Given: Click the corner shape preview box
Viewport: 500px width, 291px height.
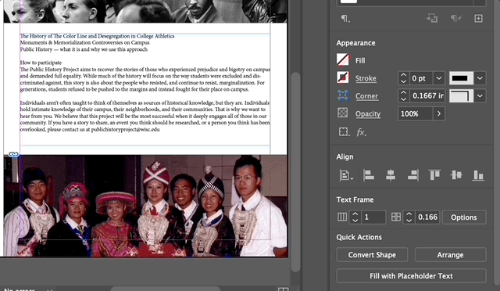Looking at the screenshot, I should (461, 96).
